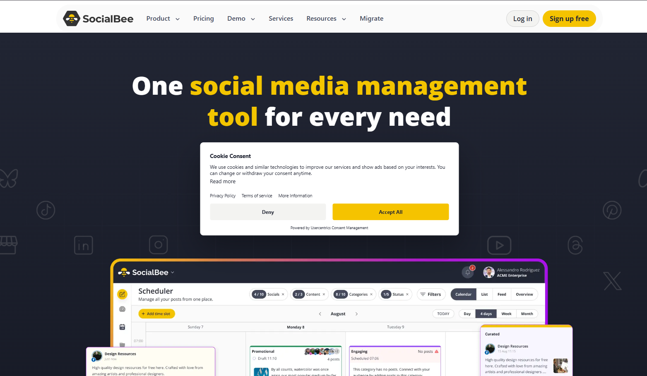Select the post editor sidebar icon
The height and width of the screenshot is (376, 647).
pos(122,294)
